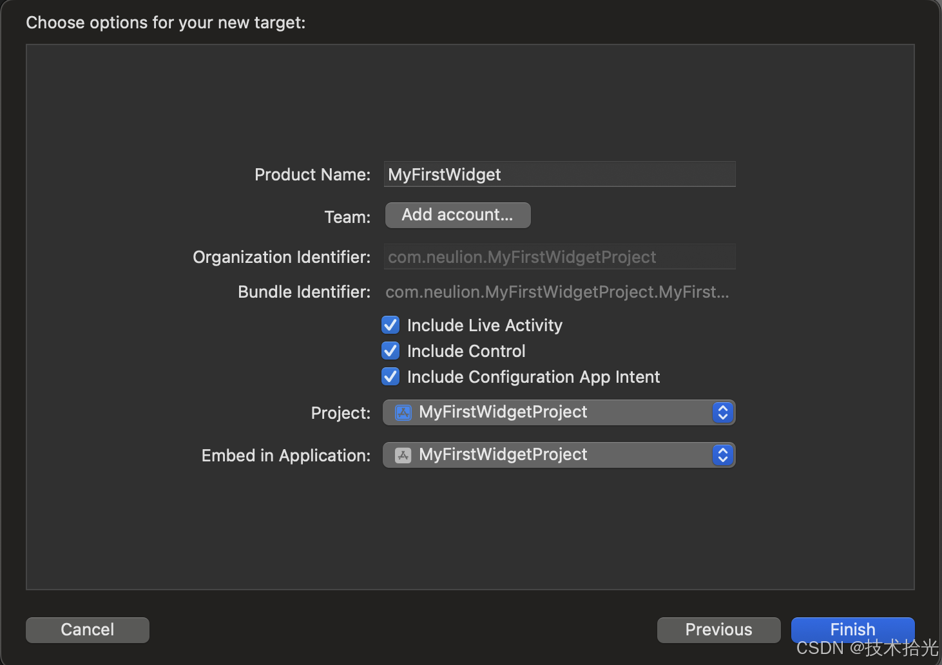Click Add account to sign in to a Team
The image size is (942, 665).
tap(457, 215)
